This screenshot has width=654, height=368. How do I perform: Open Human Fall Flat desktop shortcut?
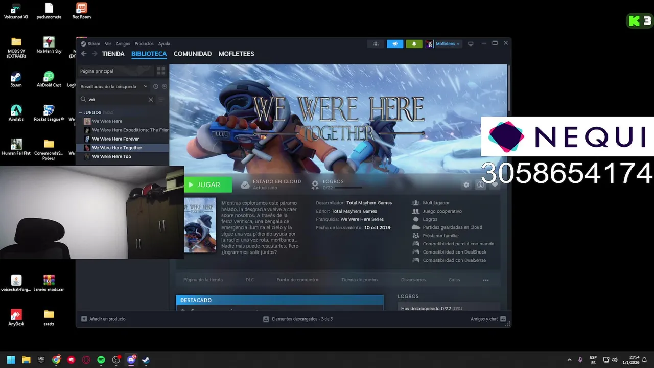point(16,147)
